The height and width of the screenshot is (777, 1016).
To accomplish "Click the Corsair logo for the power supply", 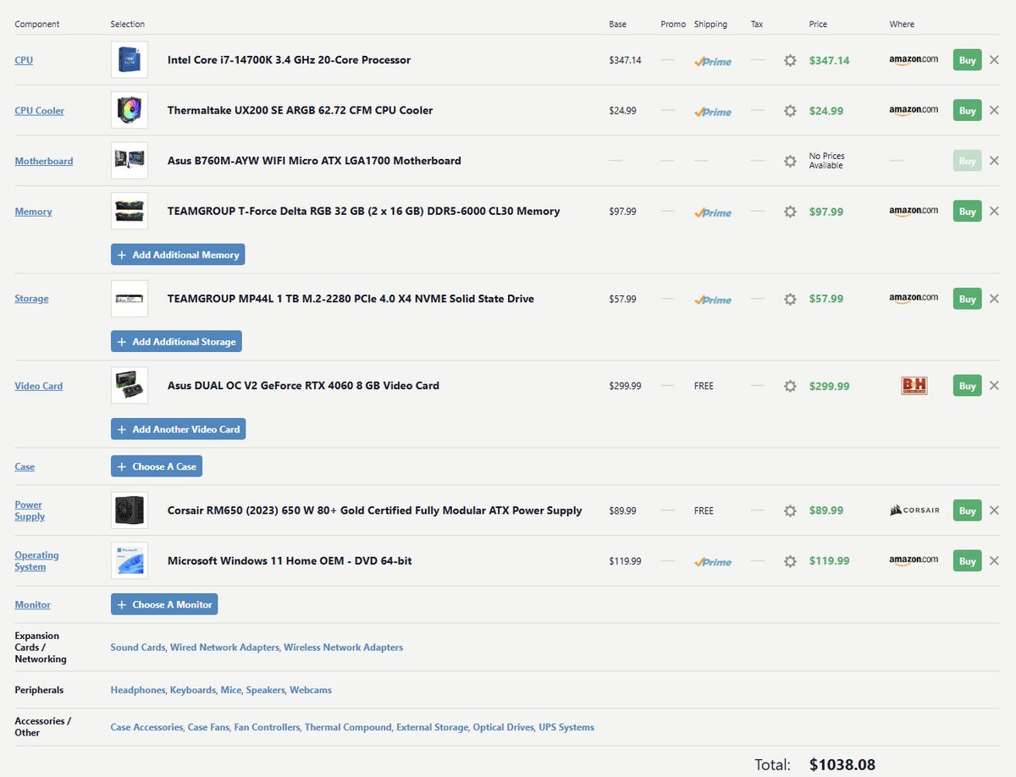I will 914,510.
